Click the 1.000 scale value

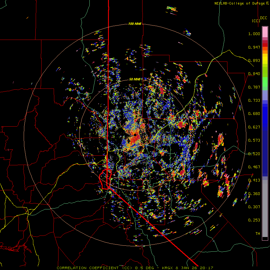coord(254,34)
